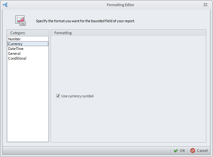Image resolution: width=213 pixels, height=157 pixels.
Task: Close the Formatting Editor dialog
Action: [x=205, y=5]
